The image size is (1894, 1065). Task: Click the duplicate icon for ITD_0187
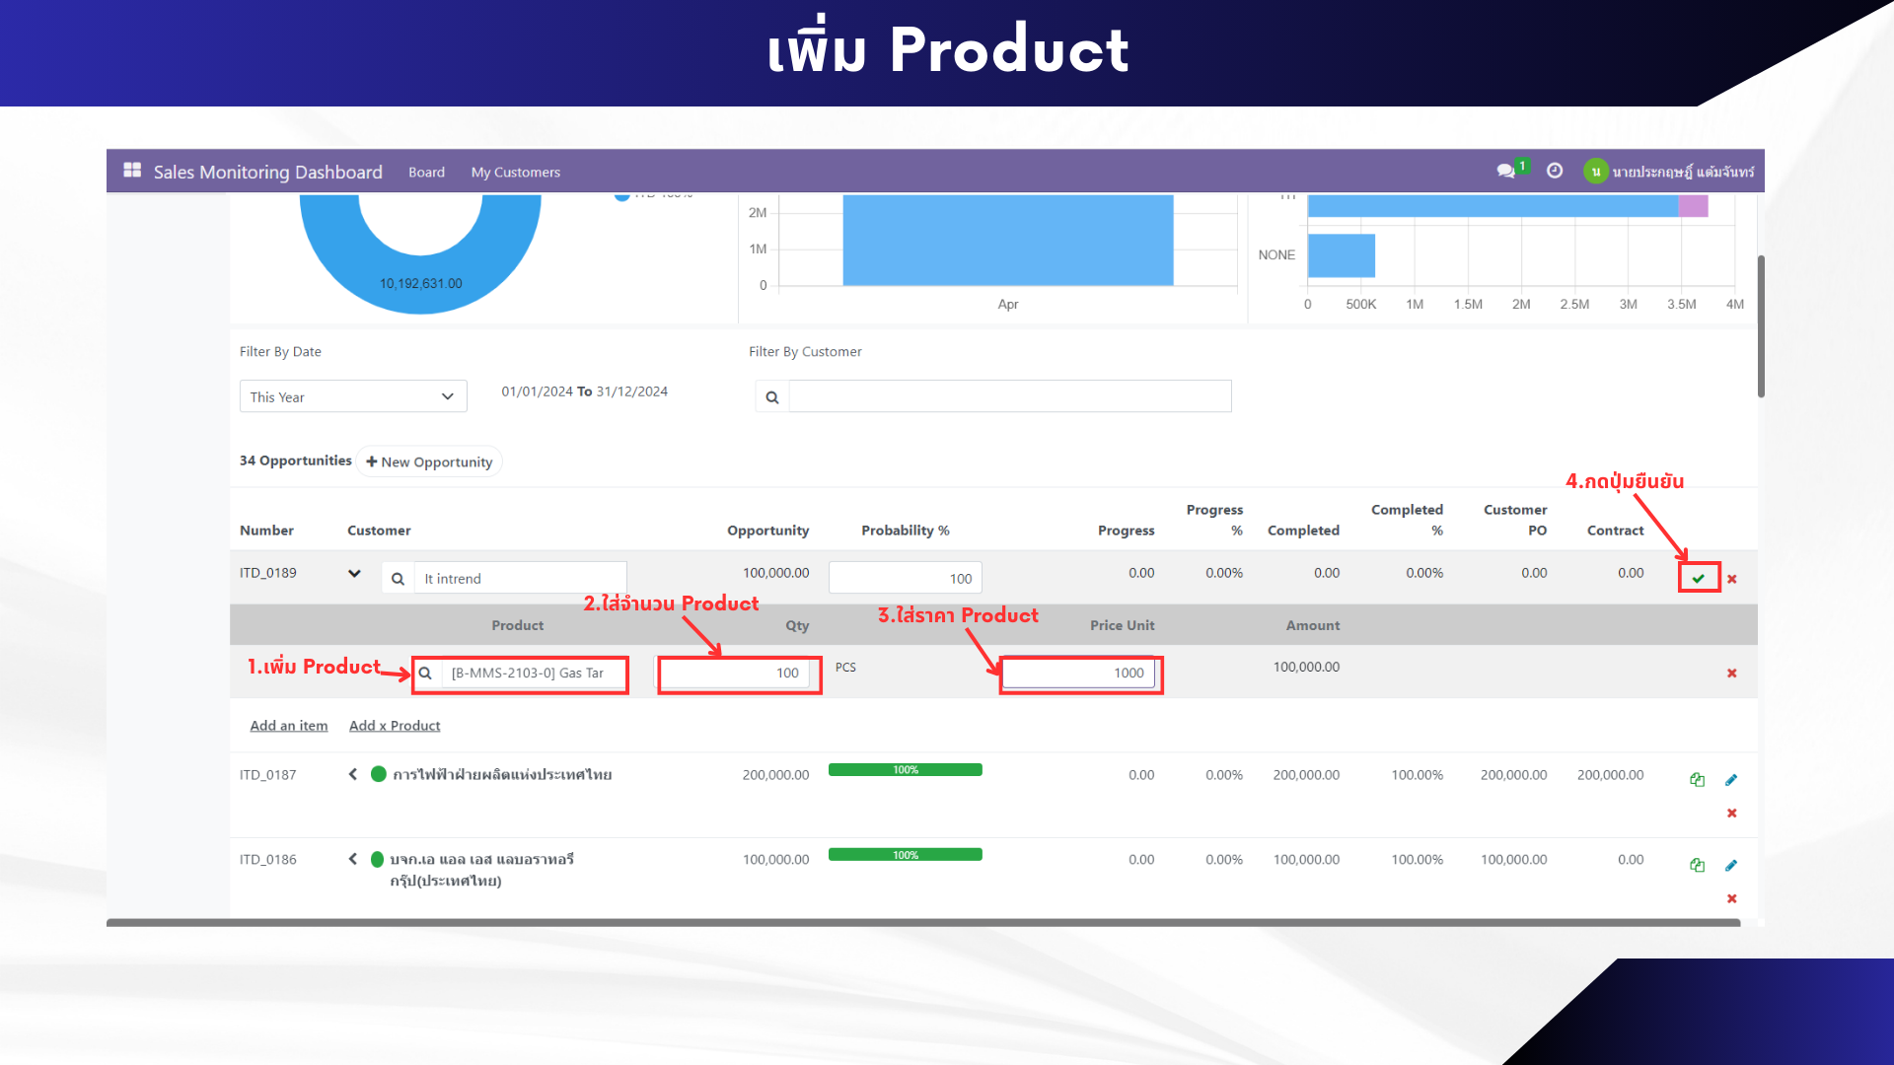coord(1697,780)
